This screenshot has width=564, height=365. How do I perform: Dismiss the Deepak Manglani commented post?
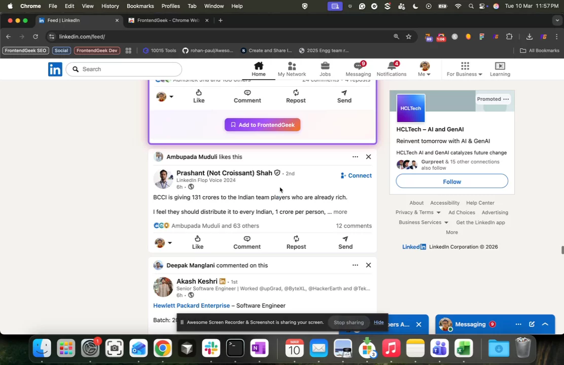point(368,265)
